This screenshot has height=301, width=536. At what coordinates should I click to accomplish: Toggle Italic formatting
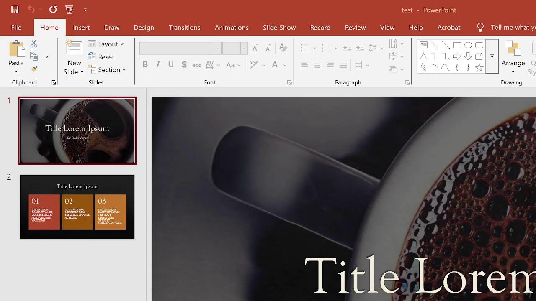tap(158, 65)
